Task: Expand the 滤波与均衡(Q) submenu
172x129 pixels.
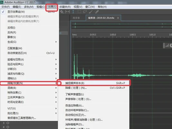Action: (x=29, y=74)
